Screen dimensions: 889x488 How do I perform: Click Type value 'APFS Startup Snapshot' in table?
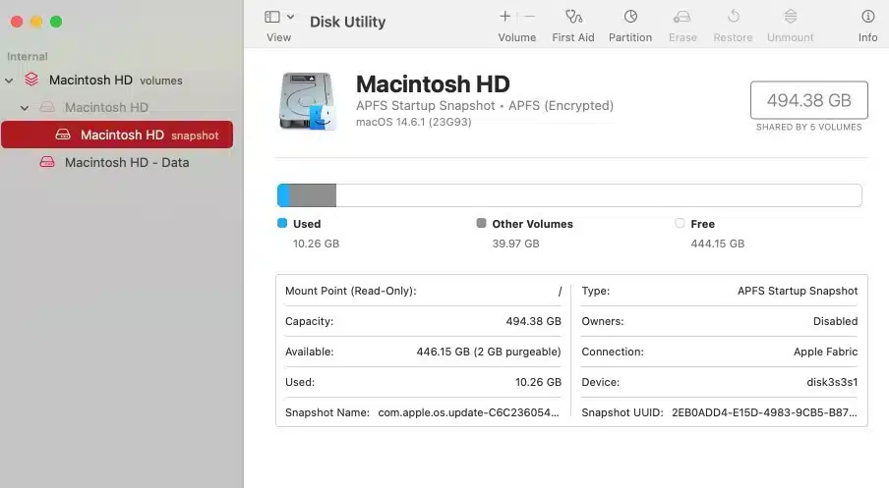(798, 291)
